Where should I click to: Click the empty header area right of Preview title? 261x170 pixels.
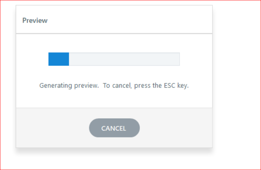pos(137,20)
